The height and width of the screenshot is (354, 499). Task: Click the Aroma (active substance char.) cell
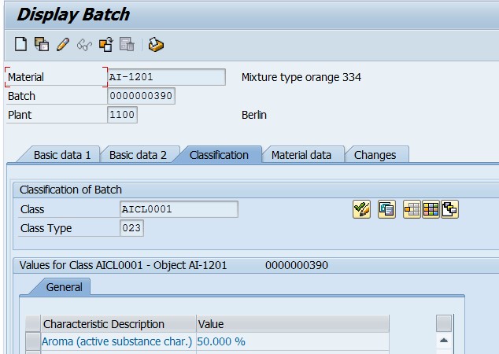pos(118,341)
